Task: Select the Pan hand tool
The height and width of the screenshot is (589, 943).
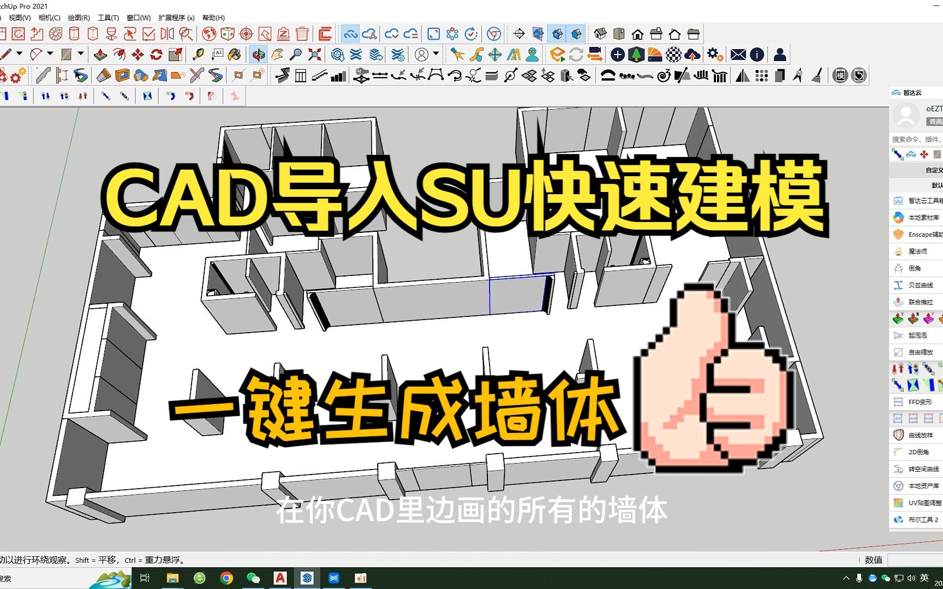Action: pos(277,55)
